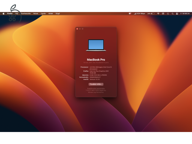Click the 434 Mbps network speed indicator
192x144 pixels.
pos(139,13)
